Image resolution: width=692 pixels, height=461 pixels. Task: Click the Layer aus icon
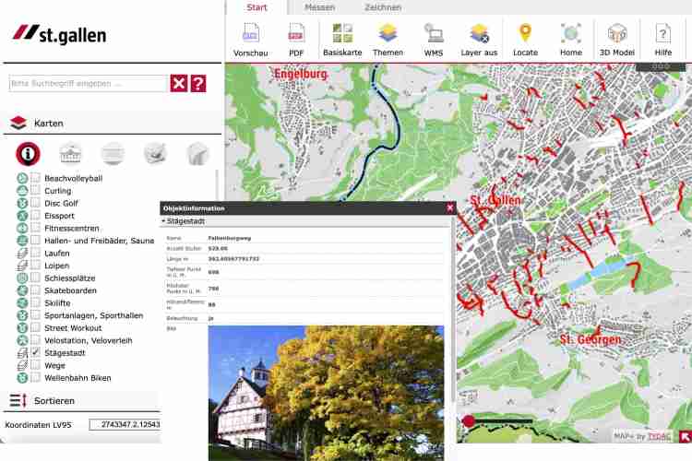tap(479, 40)
